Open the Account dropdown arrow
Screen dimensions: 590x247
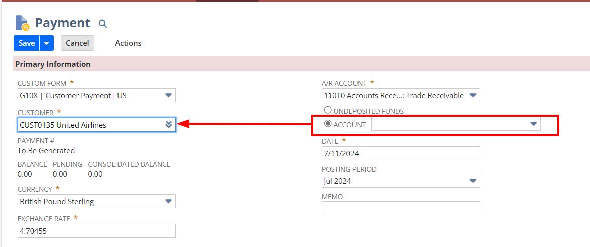coord(534,124)
